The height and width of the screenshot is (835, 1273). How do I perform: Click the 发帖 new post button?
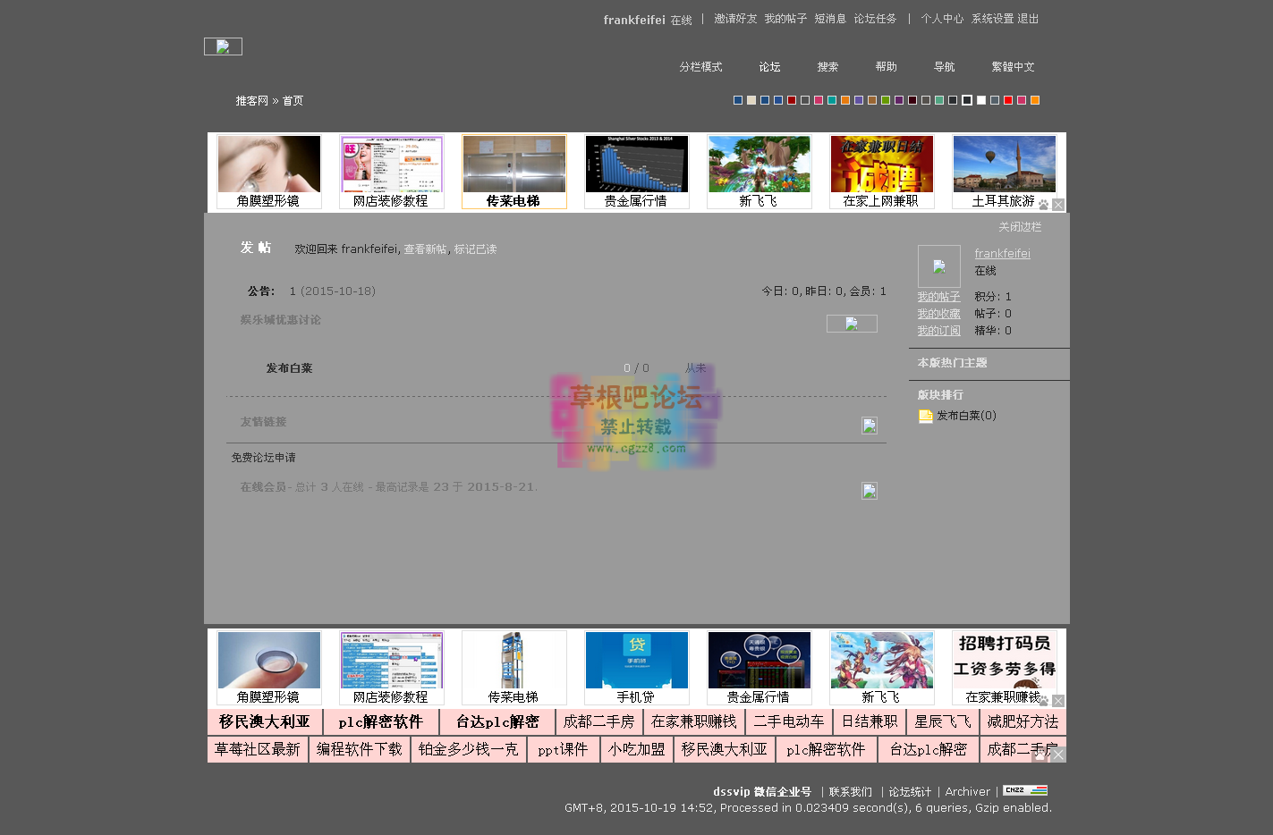click(x=256, y=248)
